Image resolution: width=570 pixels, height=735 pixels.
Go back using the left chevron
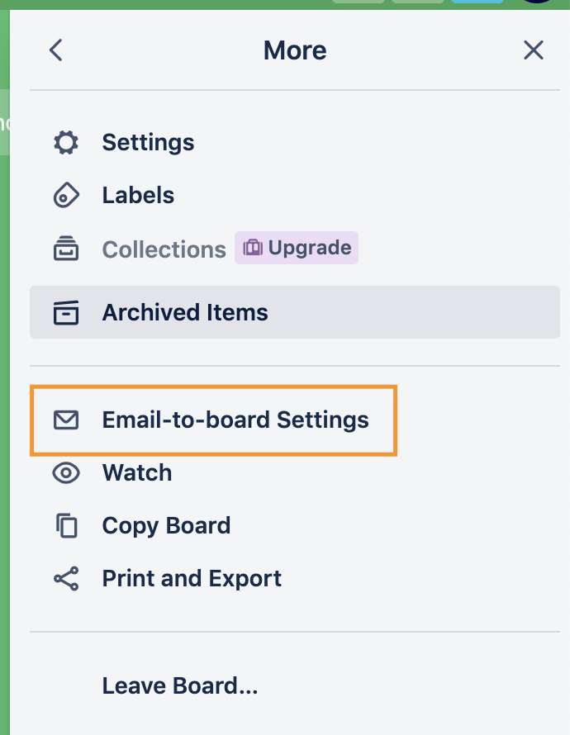click(55, 50)
